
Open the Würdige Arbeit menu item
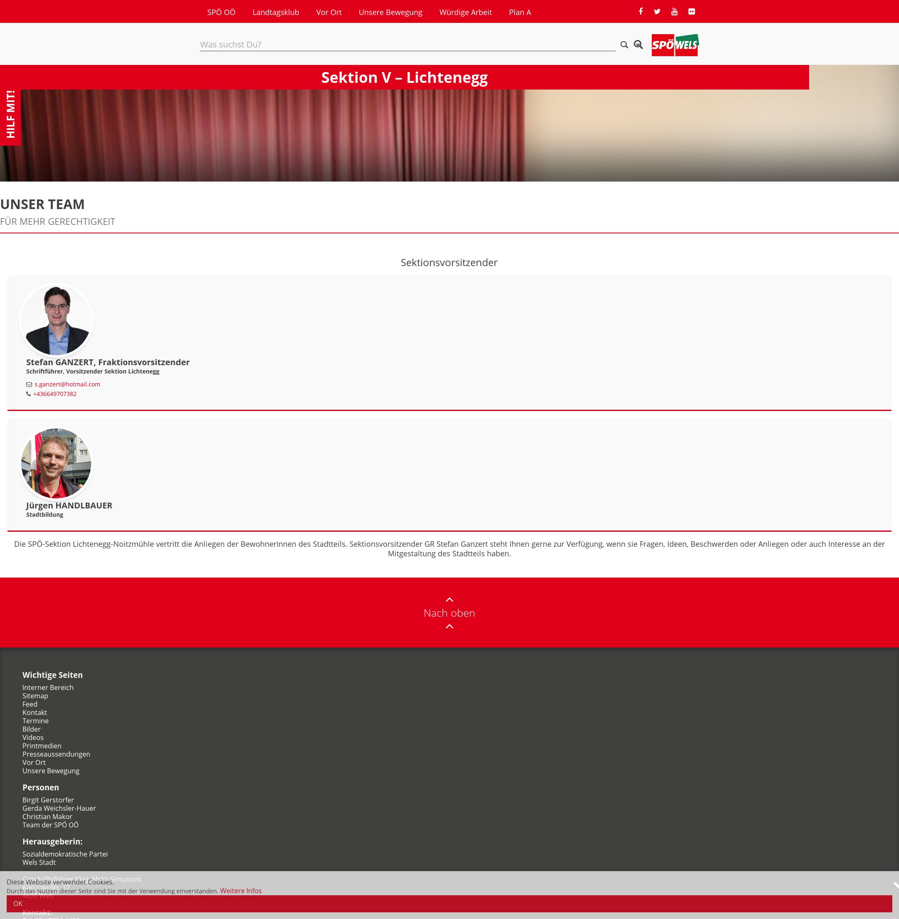pyautogui.click(x=466, y=12)
